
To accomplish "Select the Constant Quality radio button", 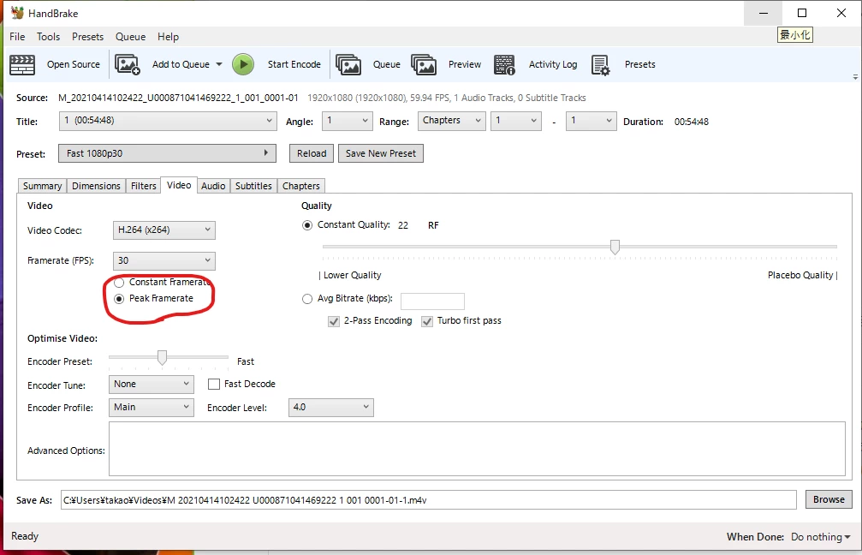I will coord(307,225).
